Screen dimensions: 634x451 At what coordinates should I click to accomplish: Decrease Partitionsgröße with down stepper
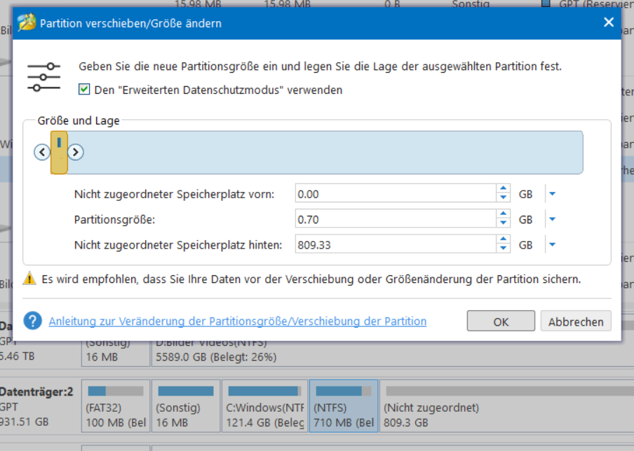(503, 223)
